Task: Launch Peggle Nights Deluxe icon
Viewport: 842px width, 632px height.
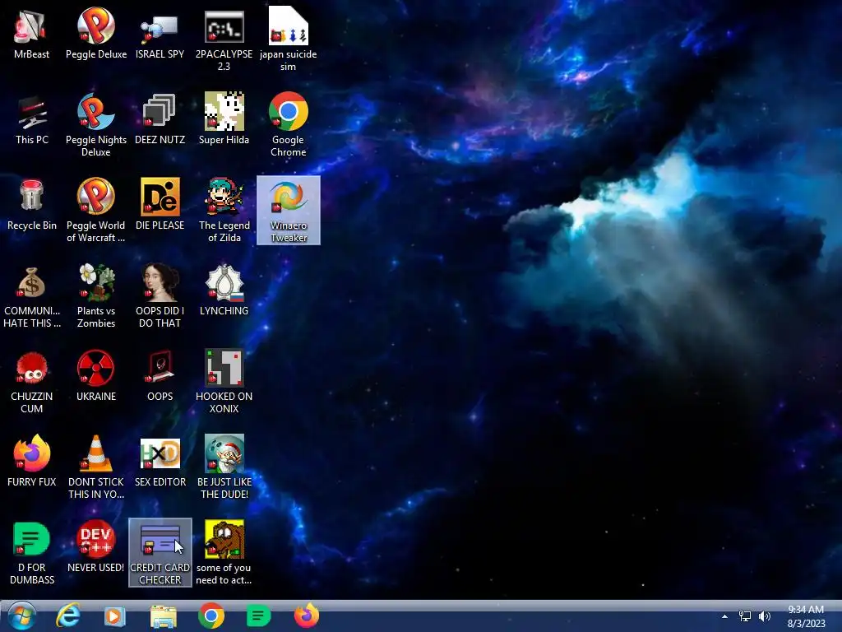Action: click(96, 125)
